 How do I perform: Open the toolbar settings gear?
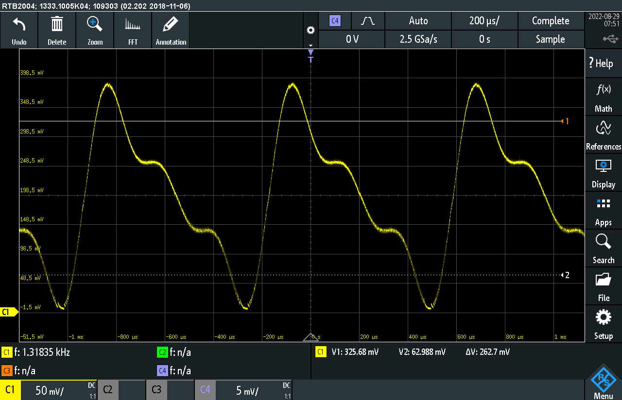[311, 30]
